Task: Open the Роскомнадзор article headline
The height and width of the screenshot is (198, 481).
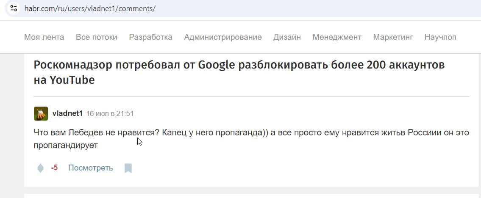Action: pos(239,72)
